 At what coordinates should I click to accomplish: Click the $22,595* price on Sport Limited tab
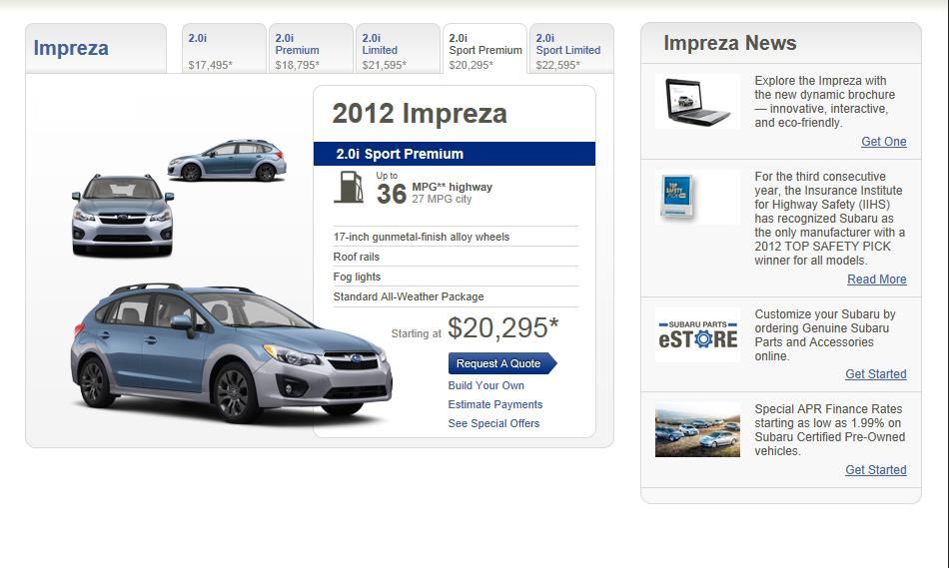558,65
